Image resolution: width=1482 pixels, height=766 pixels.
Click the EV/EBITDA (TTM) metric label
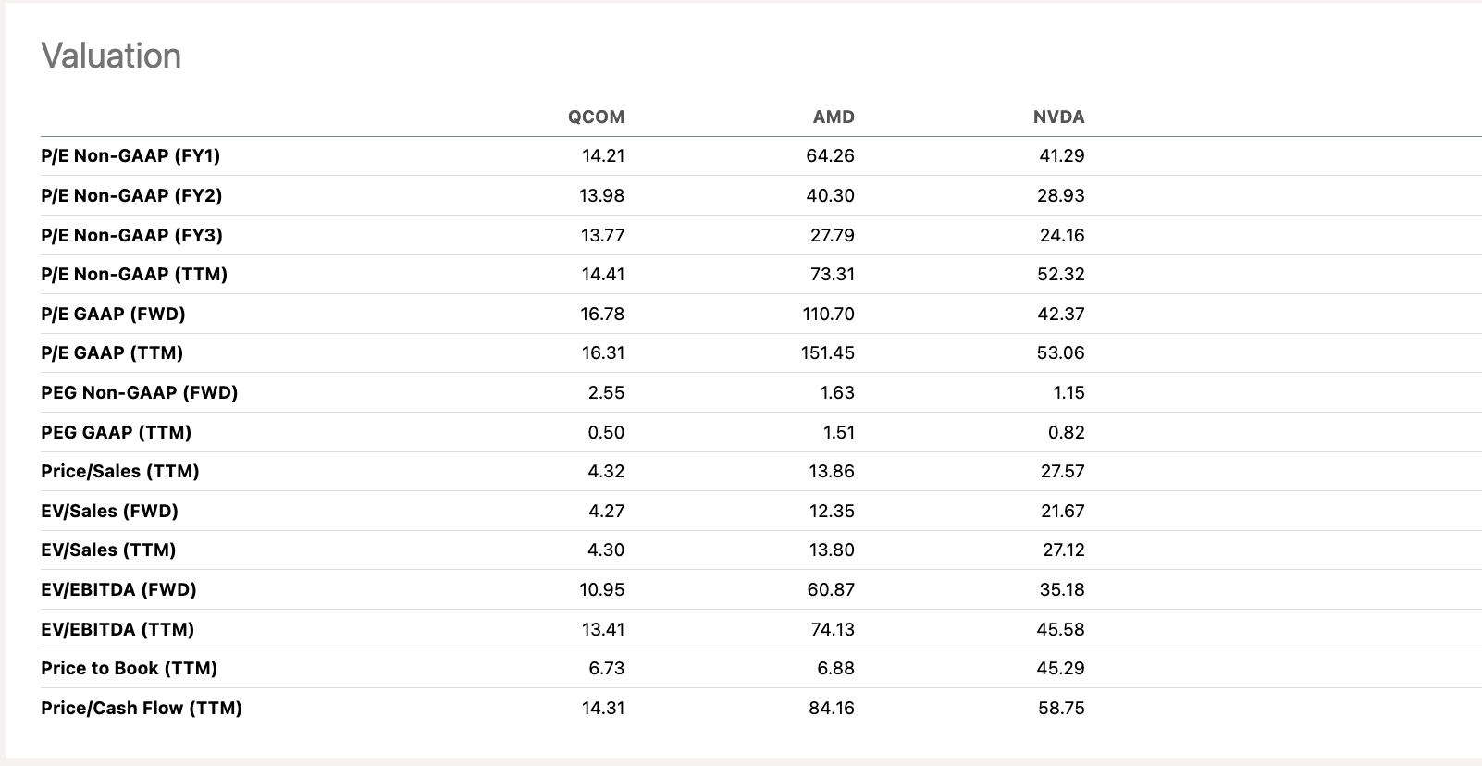coord(117,630)
